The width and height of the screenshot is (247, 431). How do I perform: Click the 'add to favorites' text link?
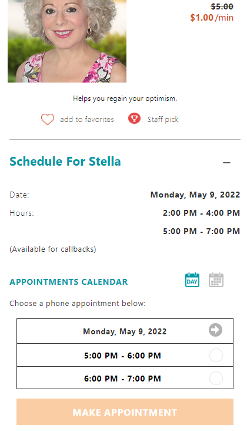coord(87,120)
